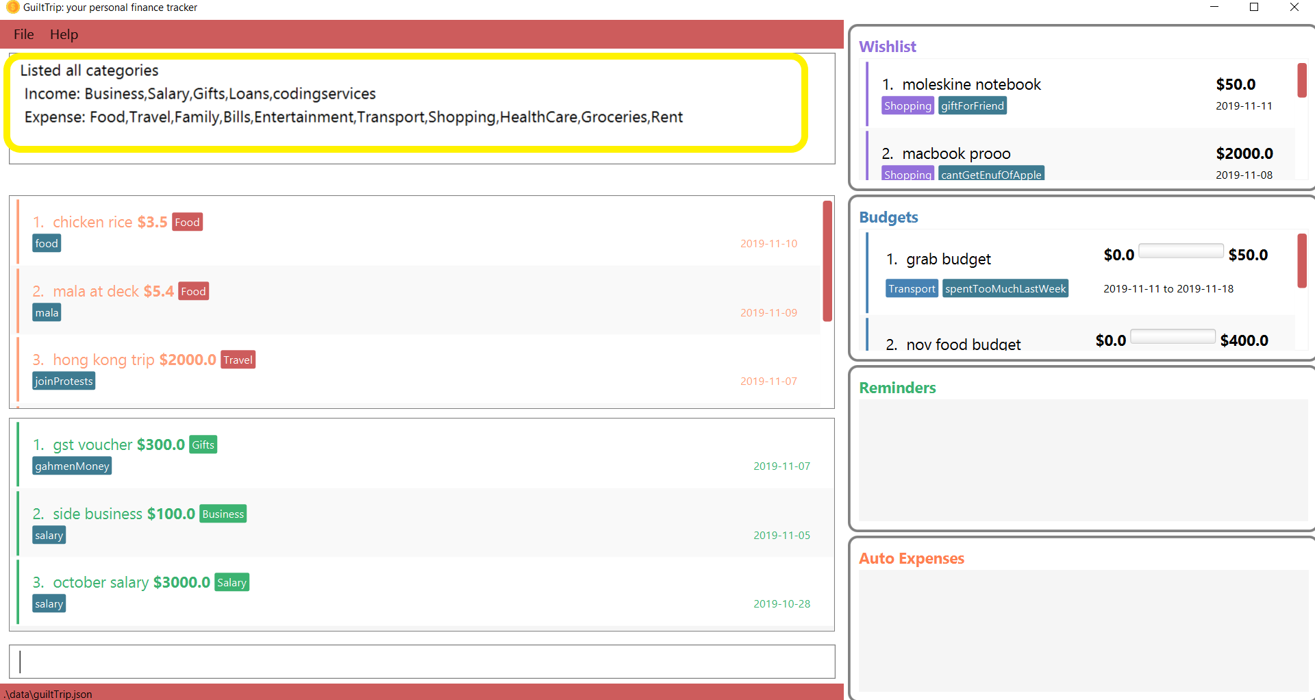Image resolution: width=1315 pixels, height=700 pixels.
Task: Click the 'Listed all categories' result text
Action: pos(89,71)
